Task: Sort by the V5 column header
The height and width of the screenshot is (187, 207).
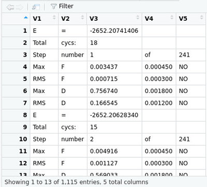Action: click(x=191, y=19)
